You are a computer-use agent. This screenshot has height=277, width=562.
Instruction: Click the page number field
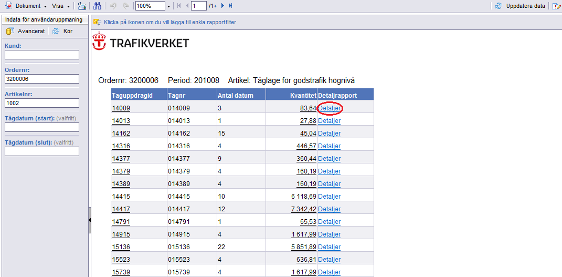click(199, 6)
